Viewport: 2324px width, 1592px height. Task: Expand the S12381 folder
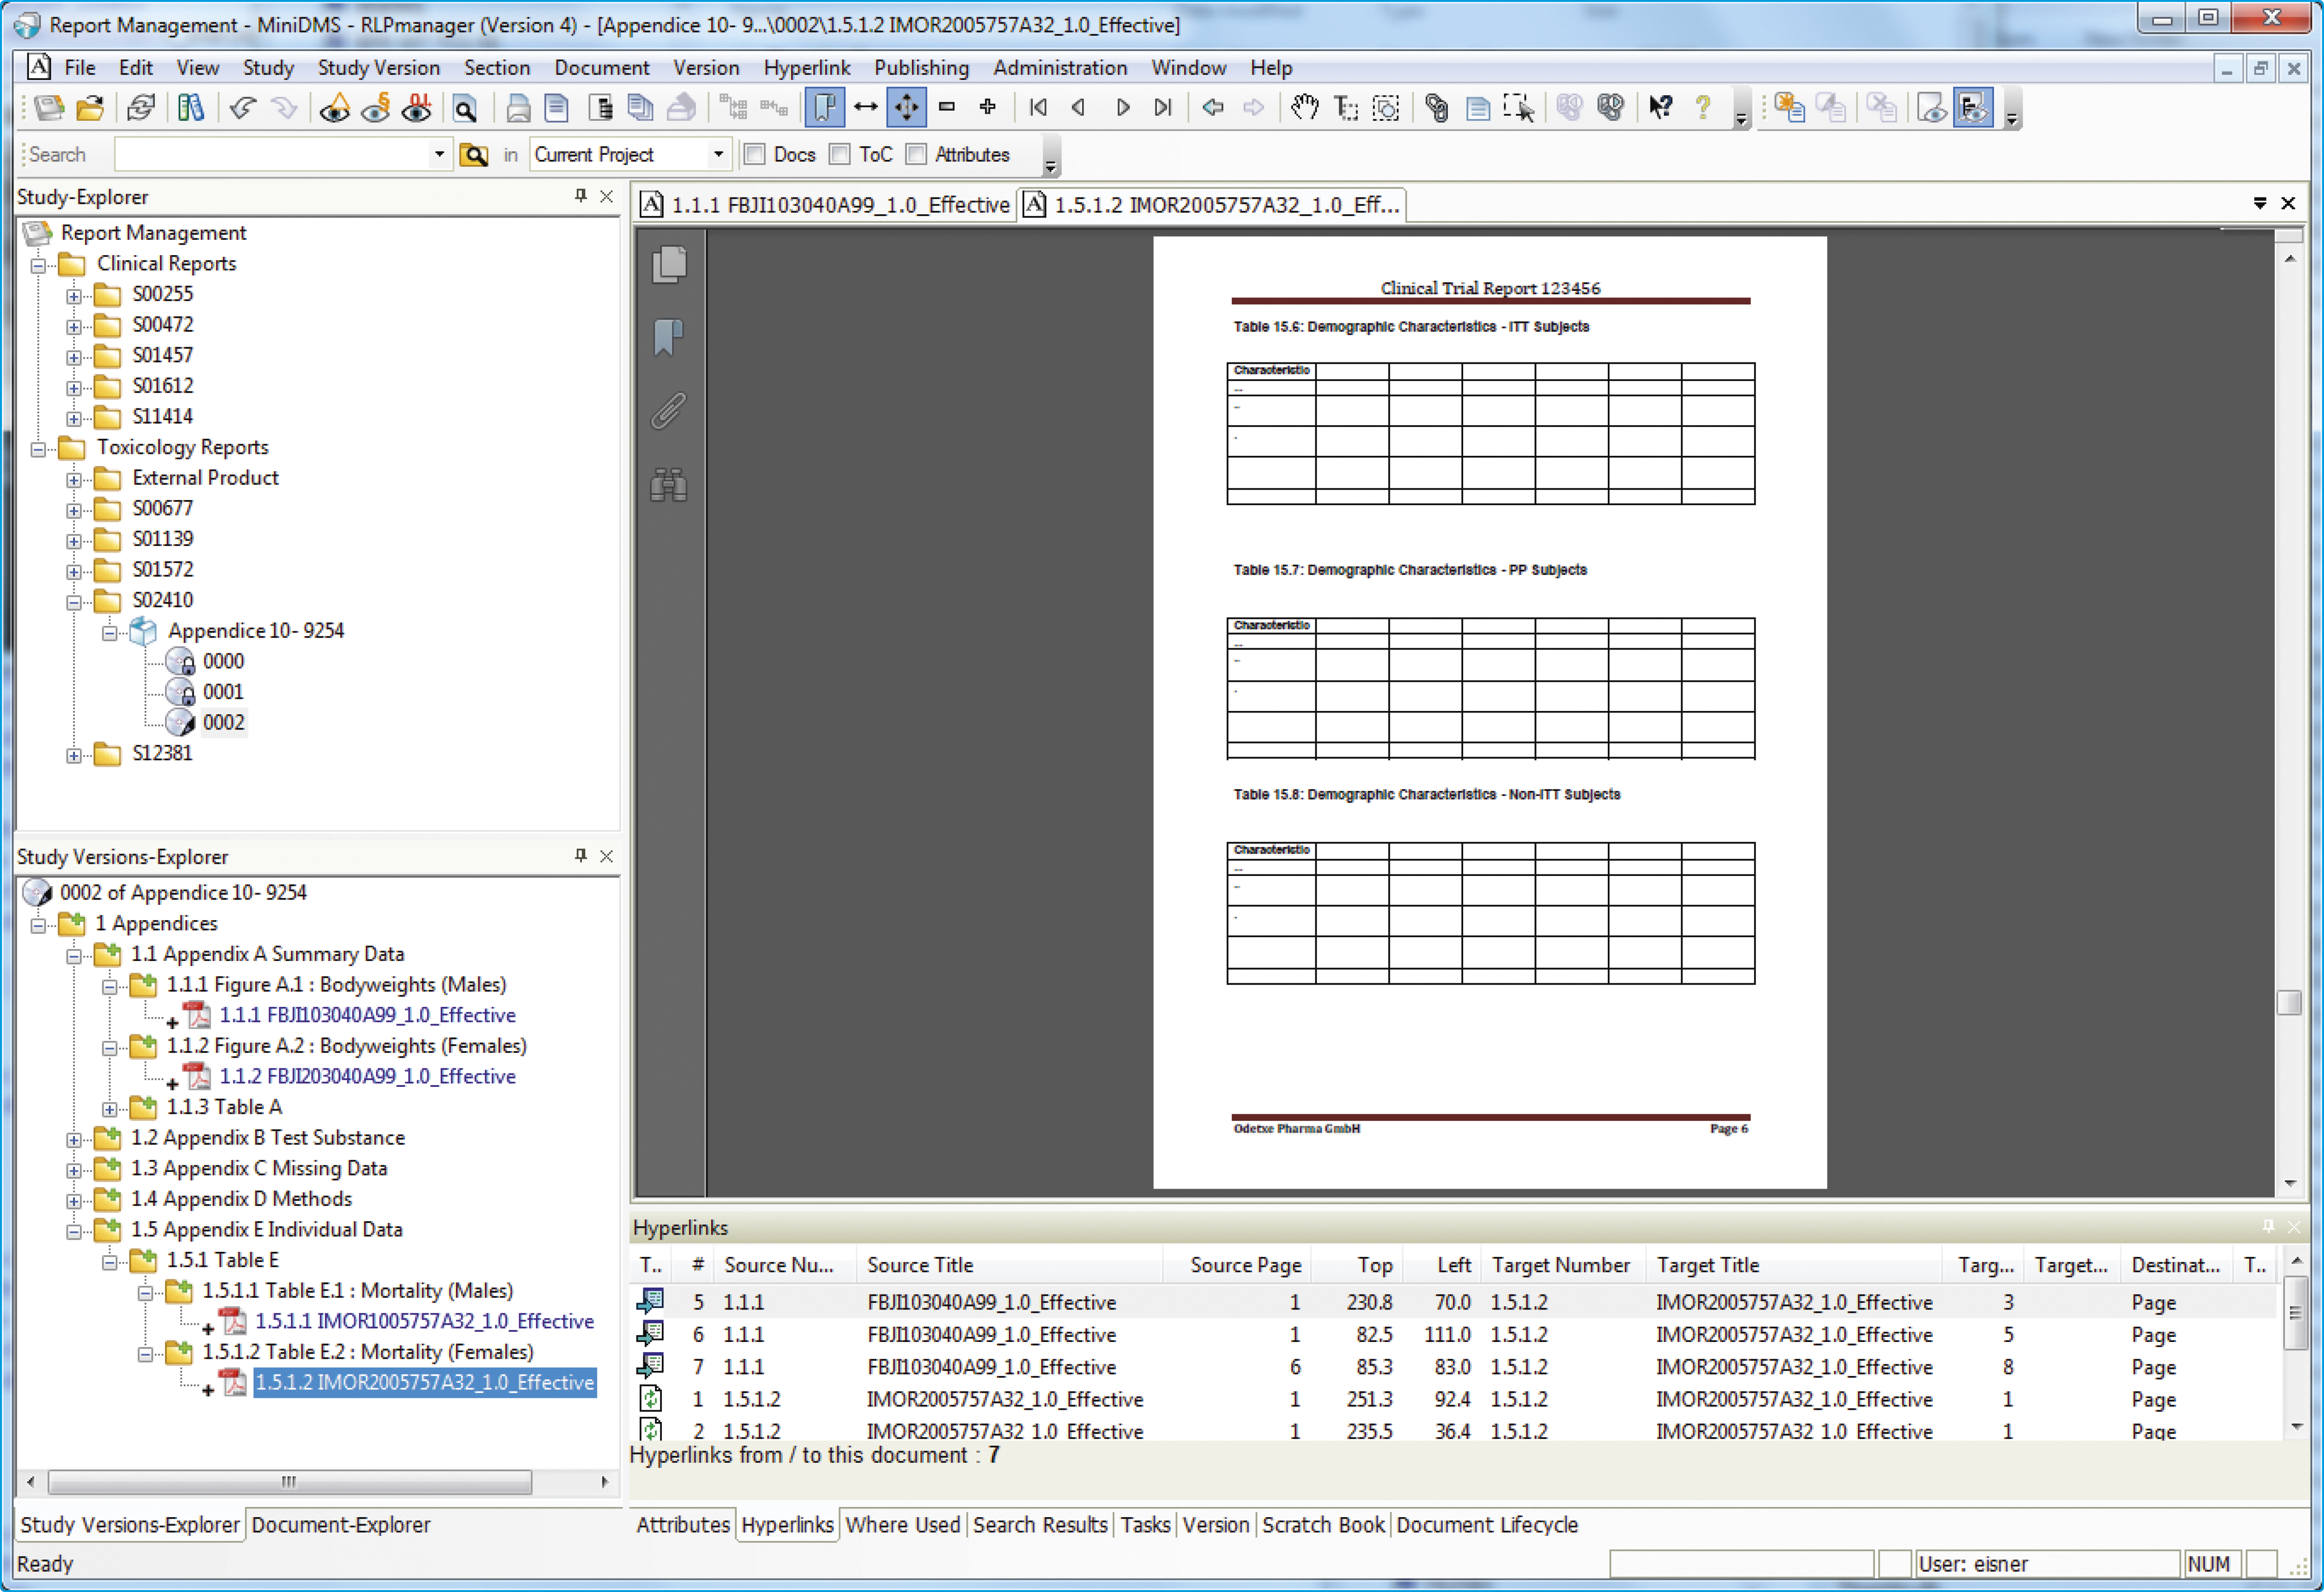[74, 756]
